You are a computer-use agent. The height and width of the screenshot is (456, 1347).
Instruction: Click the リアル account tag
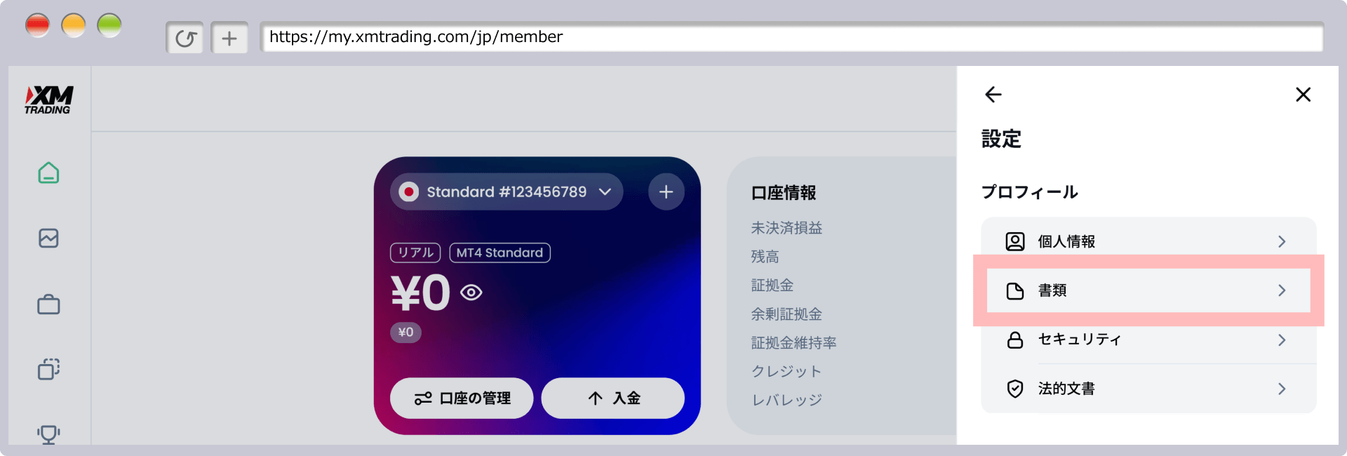click(415, 253)
